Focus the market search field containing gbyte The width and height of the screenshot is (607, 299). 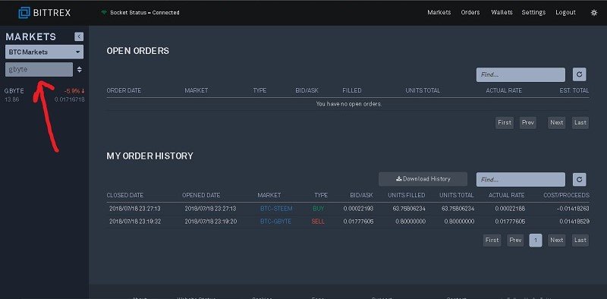click(x=39, y=70)
